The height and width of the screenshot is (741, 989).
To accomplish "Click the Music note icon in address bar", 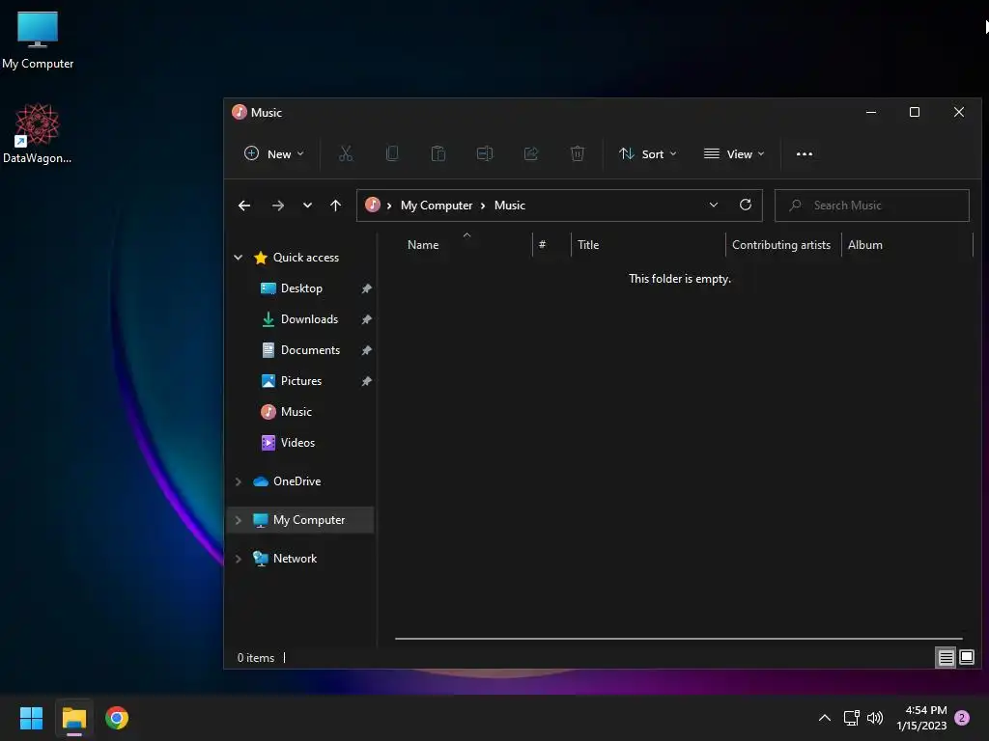I will tap(373, 205).
